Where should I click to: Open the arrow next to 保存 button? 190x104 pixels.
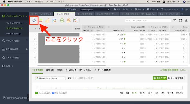coord(144,10)
